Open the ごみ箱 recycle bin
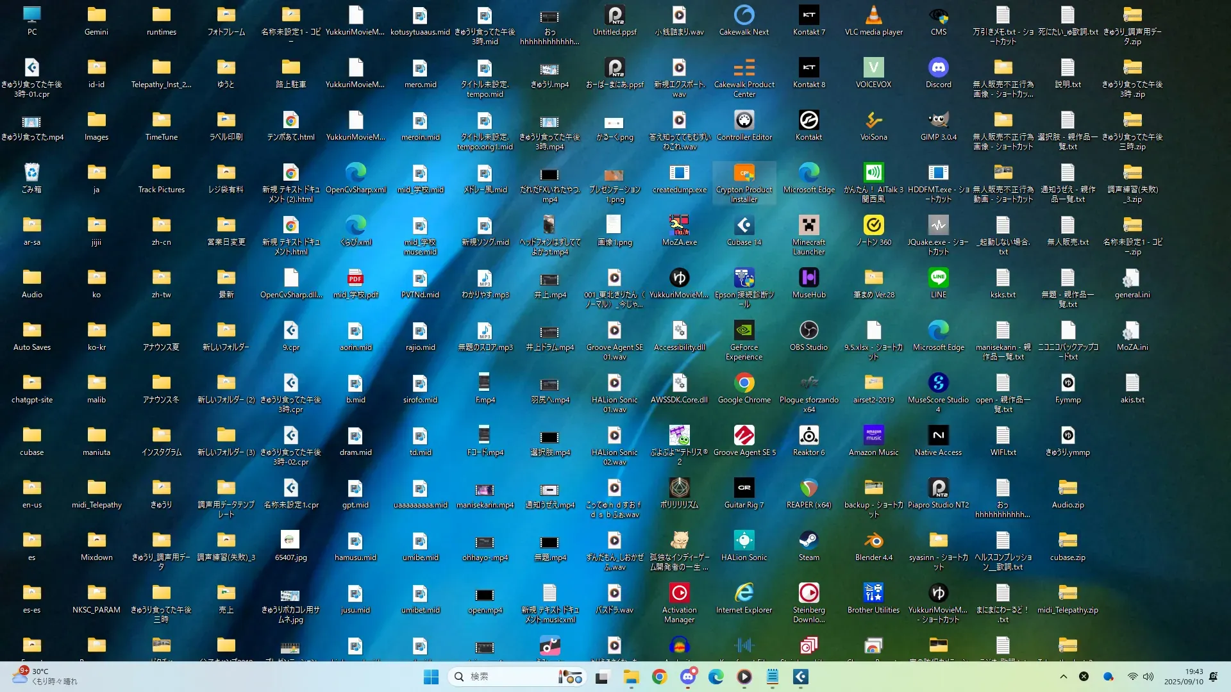 [31, 173]
